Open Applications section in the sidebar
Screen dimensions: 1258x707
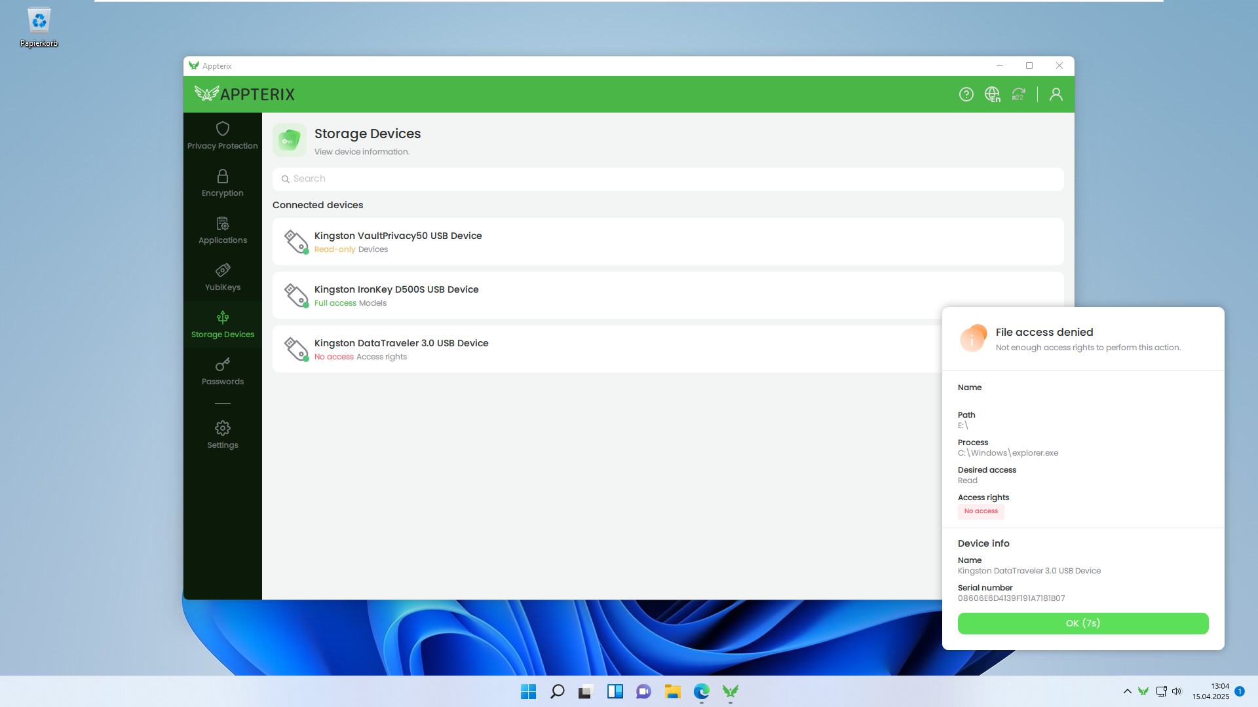click(x=222, y=230)
